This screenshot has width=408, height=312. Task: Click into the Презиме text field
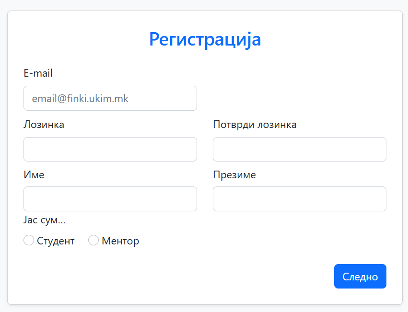299,199
